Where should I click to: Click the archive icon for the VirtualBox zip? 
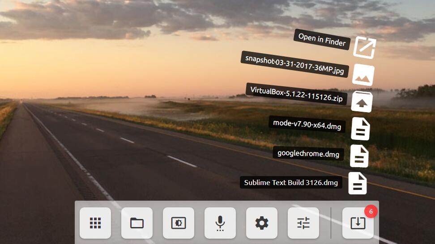pyautogui.click(x=361, y=102)
